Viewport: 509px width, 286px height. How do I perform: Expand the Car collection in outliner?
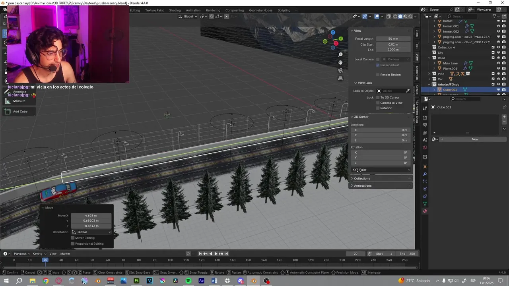[x=429, y=79]
